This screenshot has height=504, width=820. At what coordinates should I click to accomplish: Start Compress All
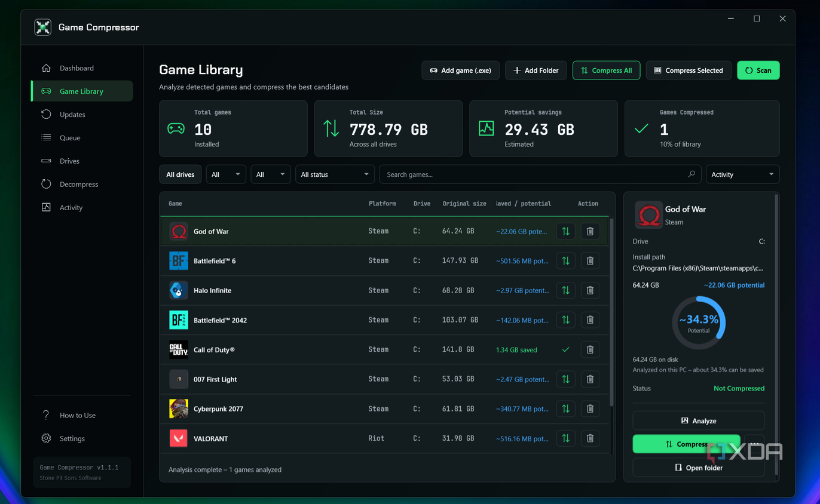[x=607, y=70]
